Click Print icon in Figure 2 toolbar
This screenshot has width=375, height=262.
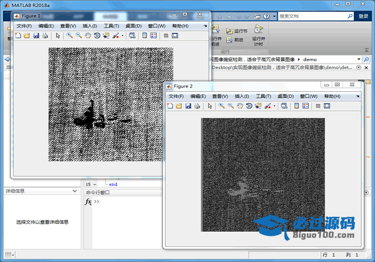coord(197,106)
